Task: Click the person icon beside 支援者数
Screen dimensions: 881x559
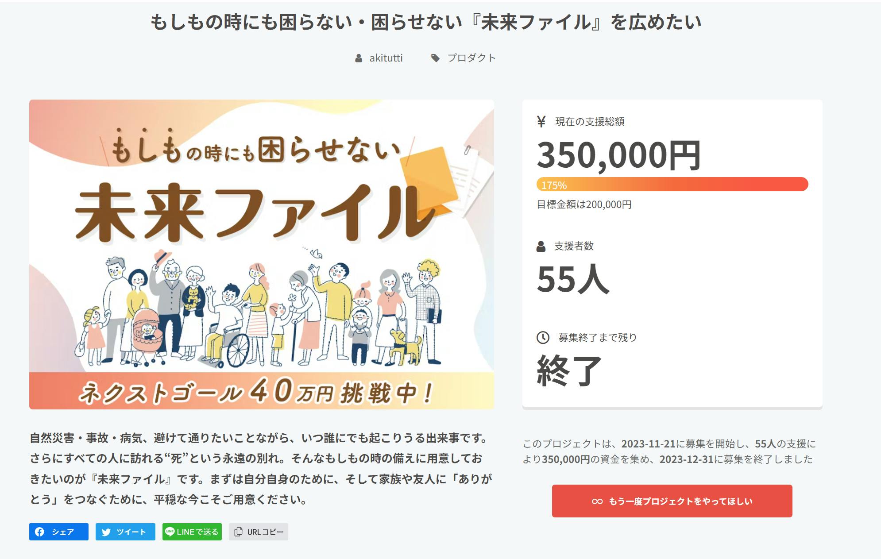Action: click(541, 246)
